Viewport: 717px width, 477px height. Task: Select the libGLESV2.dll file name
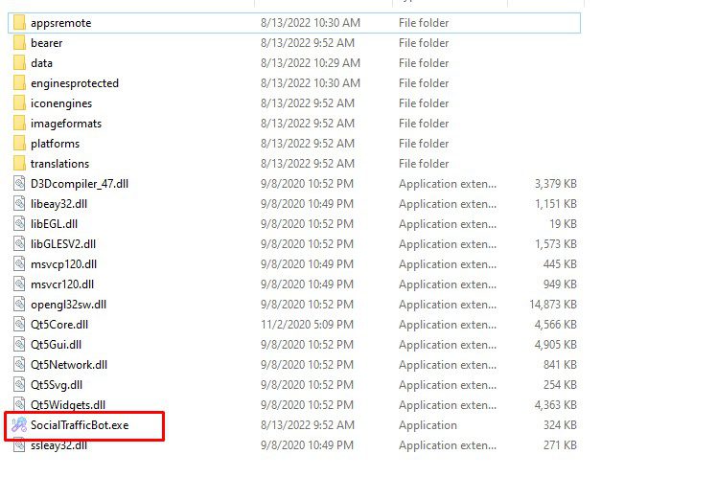tap(63, 244)
